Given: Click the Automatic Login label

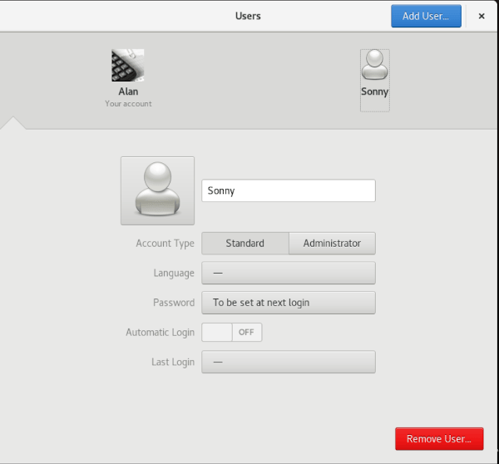Looking at the screenshot, I should pyautogui.click(x=160, y=333).
